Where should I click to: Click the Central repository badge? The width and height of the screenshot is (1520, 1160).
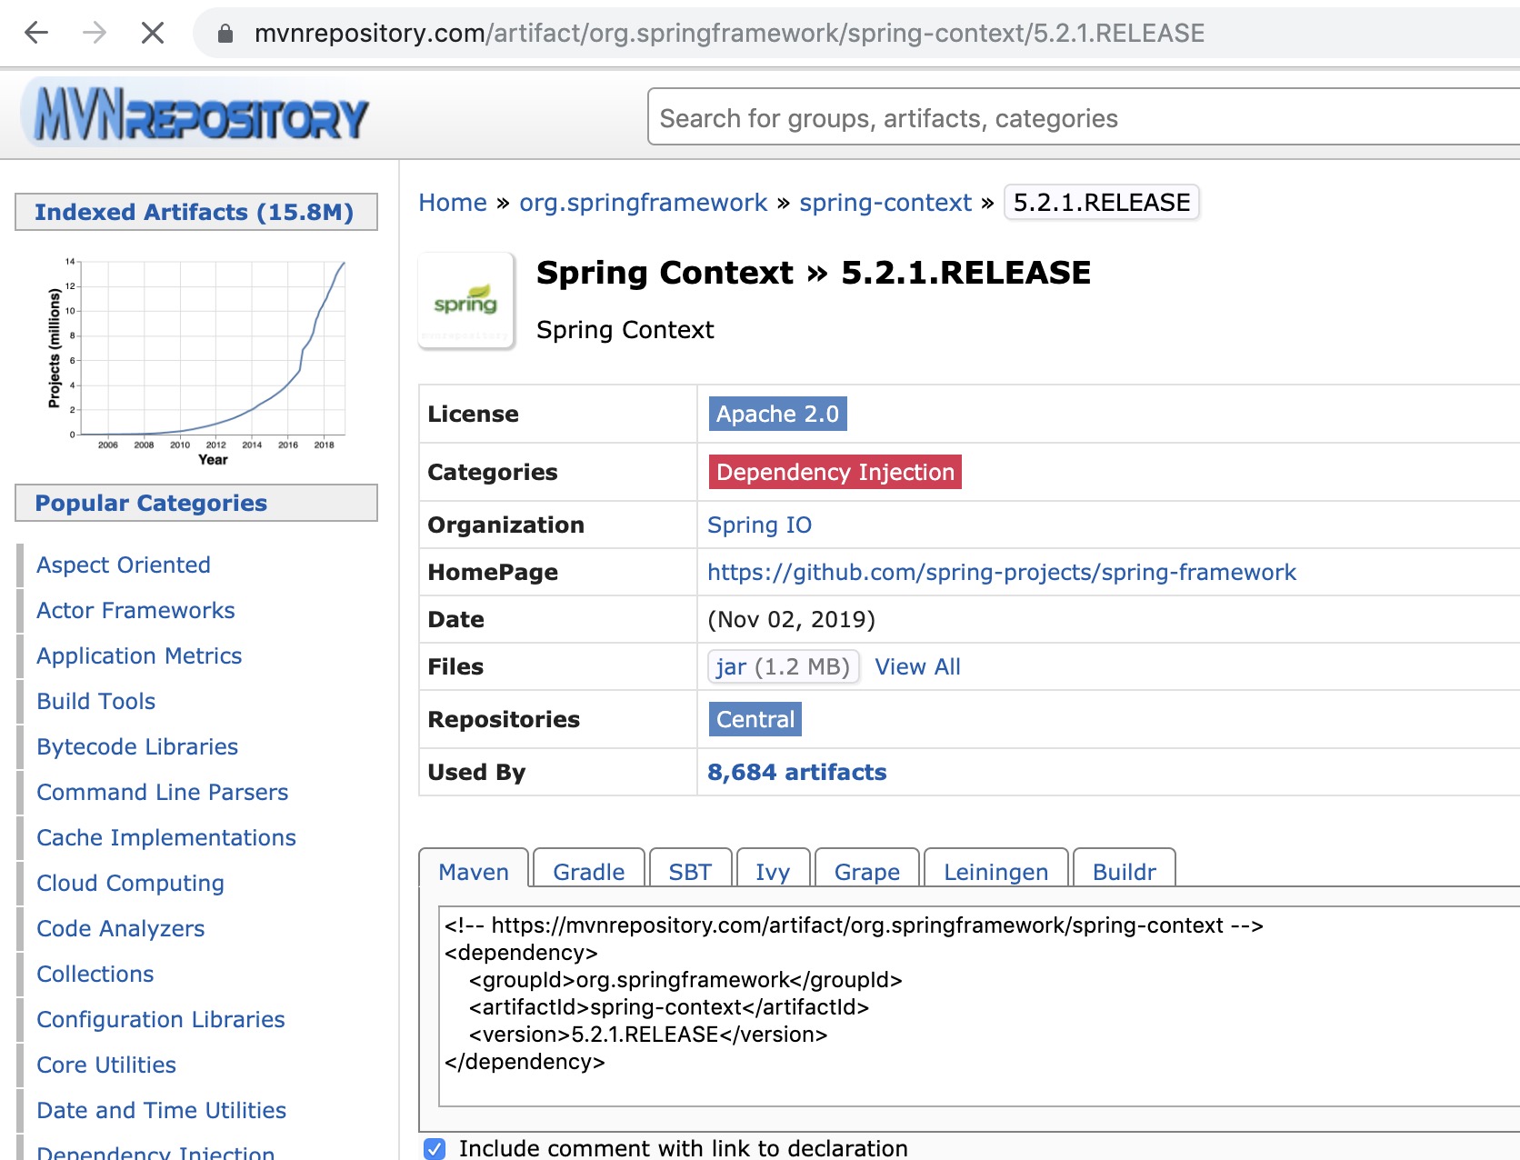tap(755, 719)
